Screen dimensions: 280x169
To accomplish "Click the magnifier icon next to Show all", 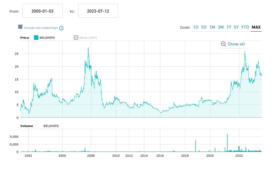I will click(223, 44).
